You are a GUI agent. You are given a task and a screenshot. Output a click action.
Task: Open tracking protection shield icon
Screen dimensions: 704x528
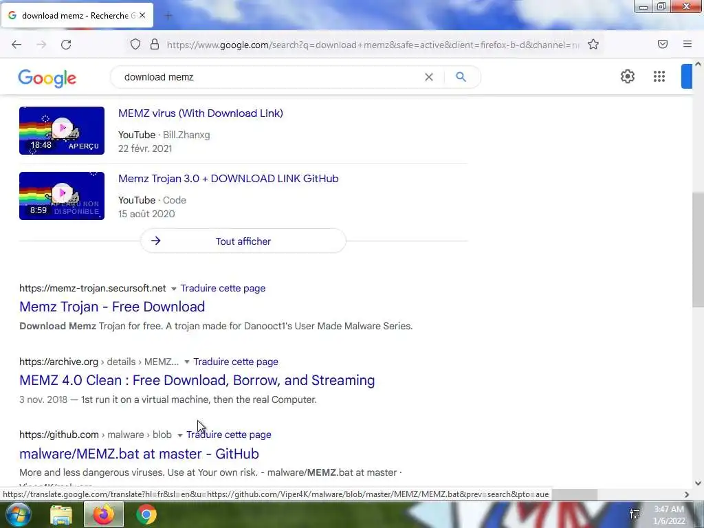(x=135, y=45)
